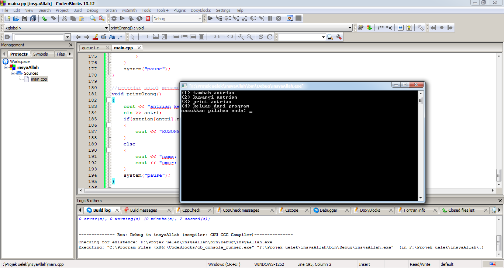The image size is (504, 268).
Task: Click the incremental search input field
Action: click(x=39, y=37)
